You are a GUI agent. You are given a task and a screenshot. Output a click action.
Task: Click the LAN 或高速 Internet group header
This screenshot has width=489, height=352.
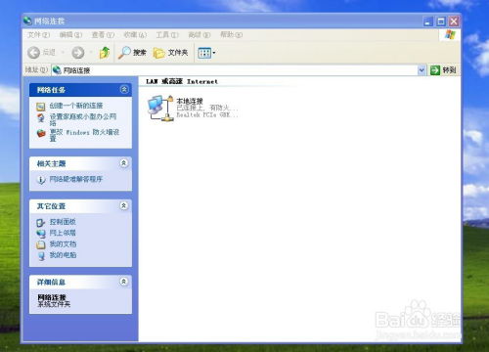[182, 81]
